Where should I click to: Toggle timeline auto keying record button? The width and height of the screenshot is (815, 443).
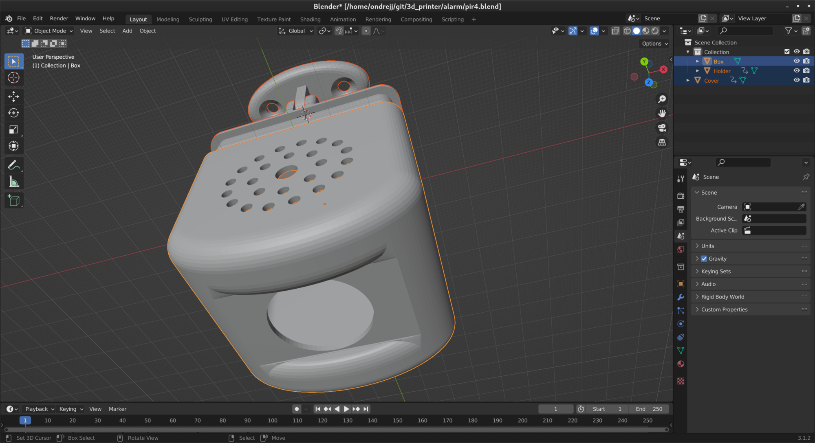297,409
